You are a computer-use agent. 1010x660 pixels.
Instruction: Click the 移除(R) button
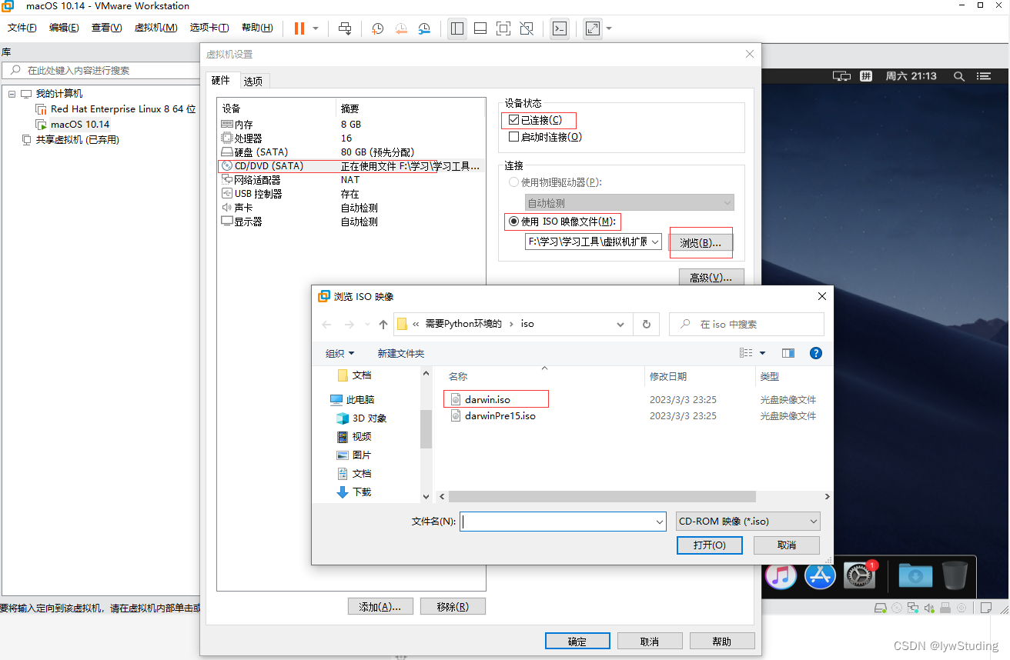pos(453,606)
